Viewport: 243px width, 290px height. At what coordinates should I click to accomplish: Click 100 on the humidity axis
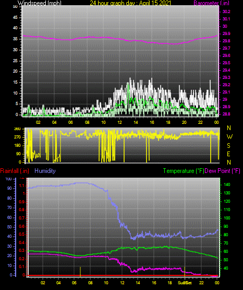click(x=9, y=179)
